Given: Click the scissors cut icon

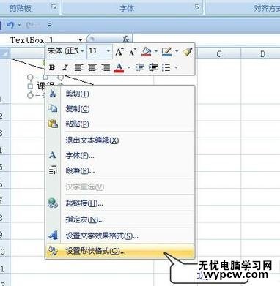Looking at the screenshot, I should [53, 94].
